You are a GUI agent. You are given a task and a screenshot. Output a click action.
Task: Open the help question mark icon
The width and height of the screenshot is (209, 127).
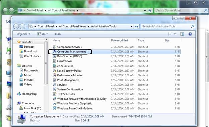click(190, 34)
